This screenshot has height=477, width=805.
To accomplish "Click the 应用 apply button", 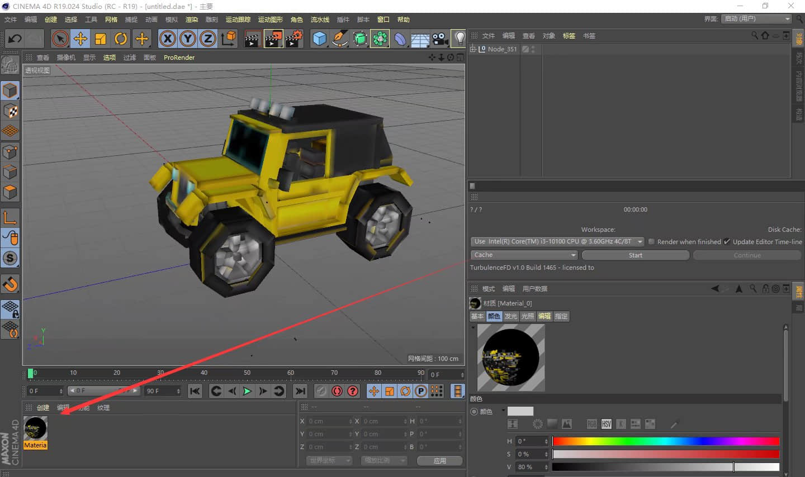I will coord(440,461).
